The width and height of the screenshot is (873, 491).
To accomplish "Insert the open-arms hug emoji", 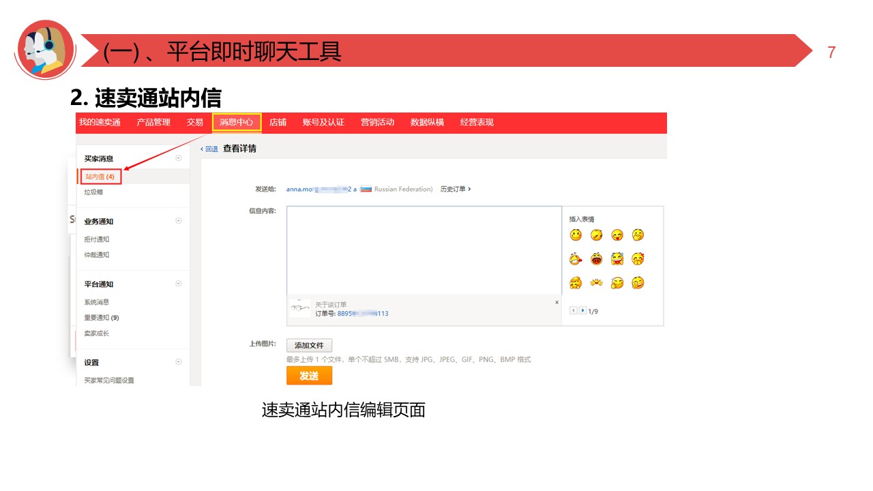I will tap(597, 283).
